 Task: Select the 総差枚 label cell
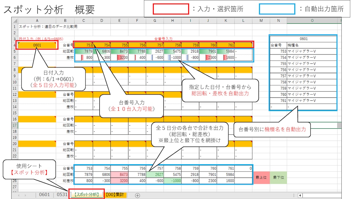click(65, 180)
